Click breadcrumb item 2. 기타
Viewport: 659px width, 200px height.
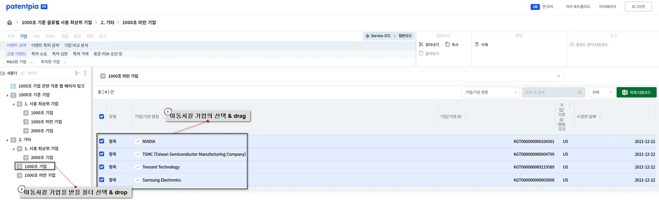(x=107, y=23)
